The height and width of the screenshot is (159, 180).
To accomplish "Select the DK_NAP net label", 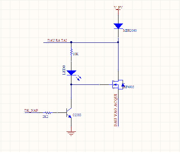I will (31, 110).
